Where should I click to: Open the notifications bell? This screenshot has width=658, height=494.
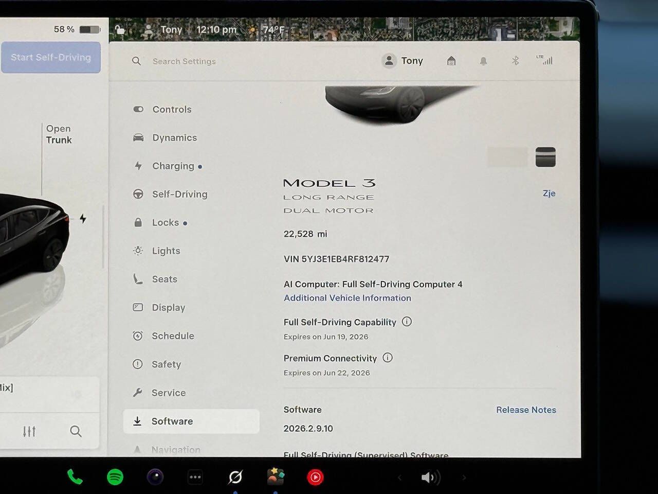click(483, 61)
